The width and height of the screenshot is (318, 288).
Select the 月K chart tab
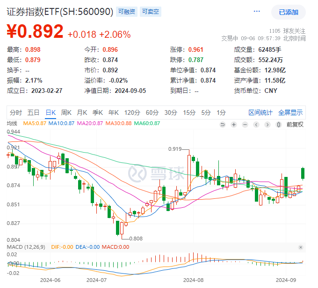pyautogui.click(x=82, y=112)
